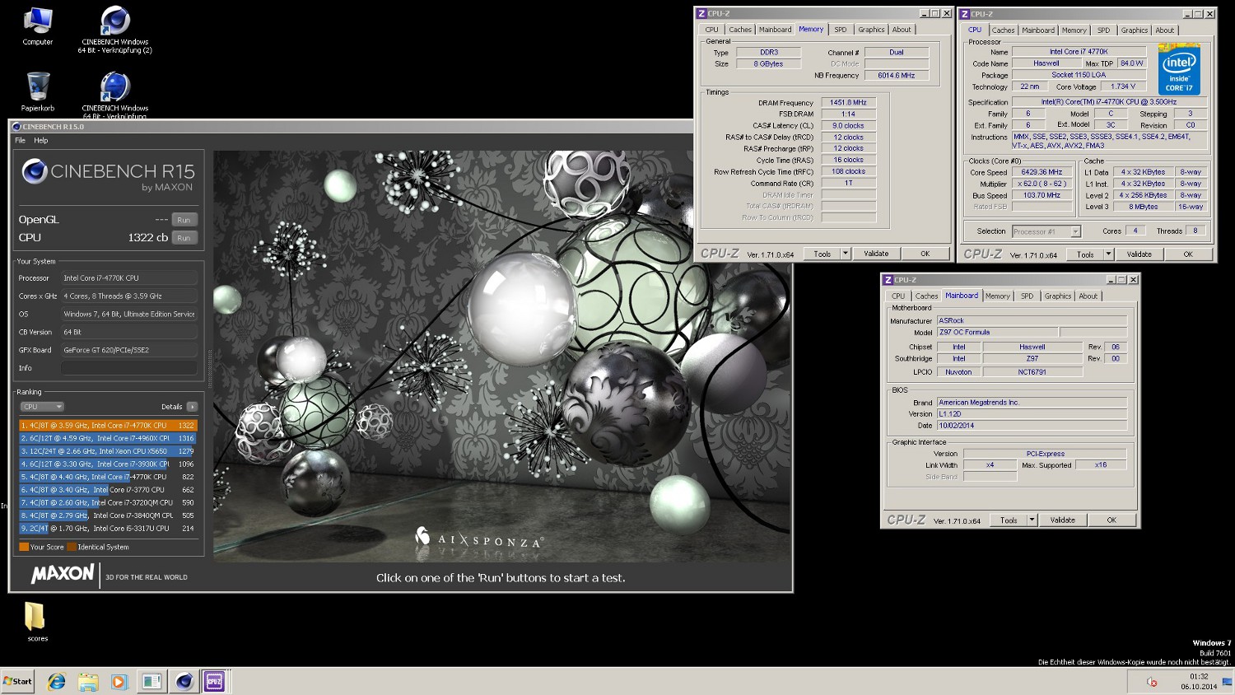1235x695 pixels.
Task: Select ranking row i7-3720QM 590
Action: coord(108,502)
